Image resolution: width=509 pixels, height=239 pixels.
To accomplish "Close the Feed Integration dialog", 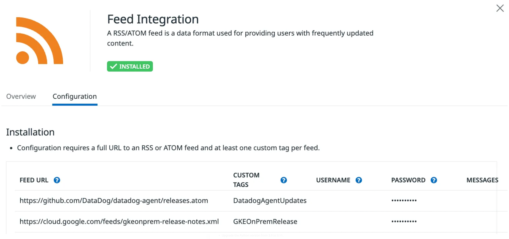I will pyautogui.click(x=500, y=8).
